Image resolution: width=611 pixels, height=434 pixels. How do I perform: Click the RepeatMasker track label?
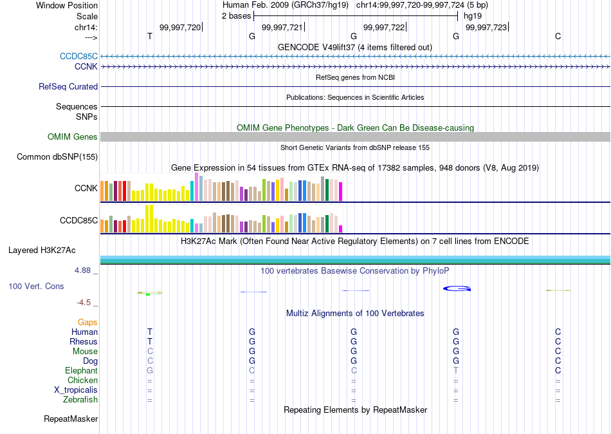pyautogui.click(x=71, y=419)
